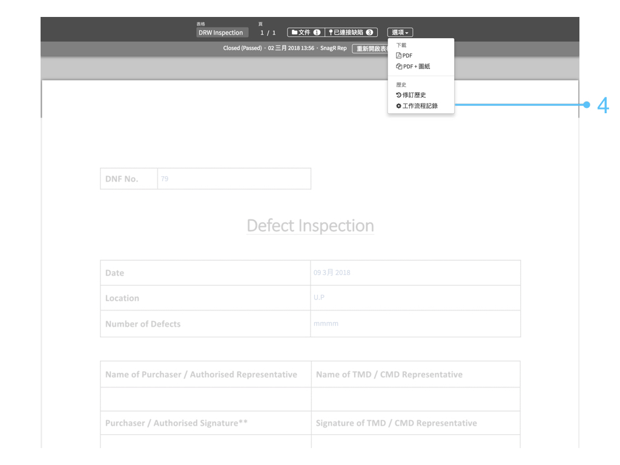Click the Purchaser / Authorised Signature label
The image size is (620, 465).
point(176,423)
